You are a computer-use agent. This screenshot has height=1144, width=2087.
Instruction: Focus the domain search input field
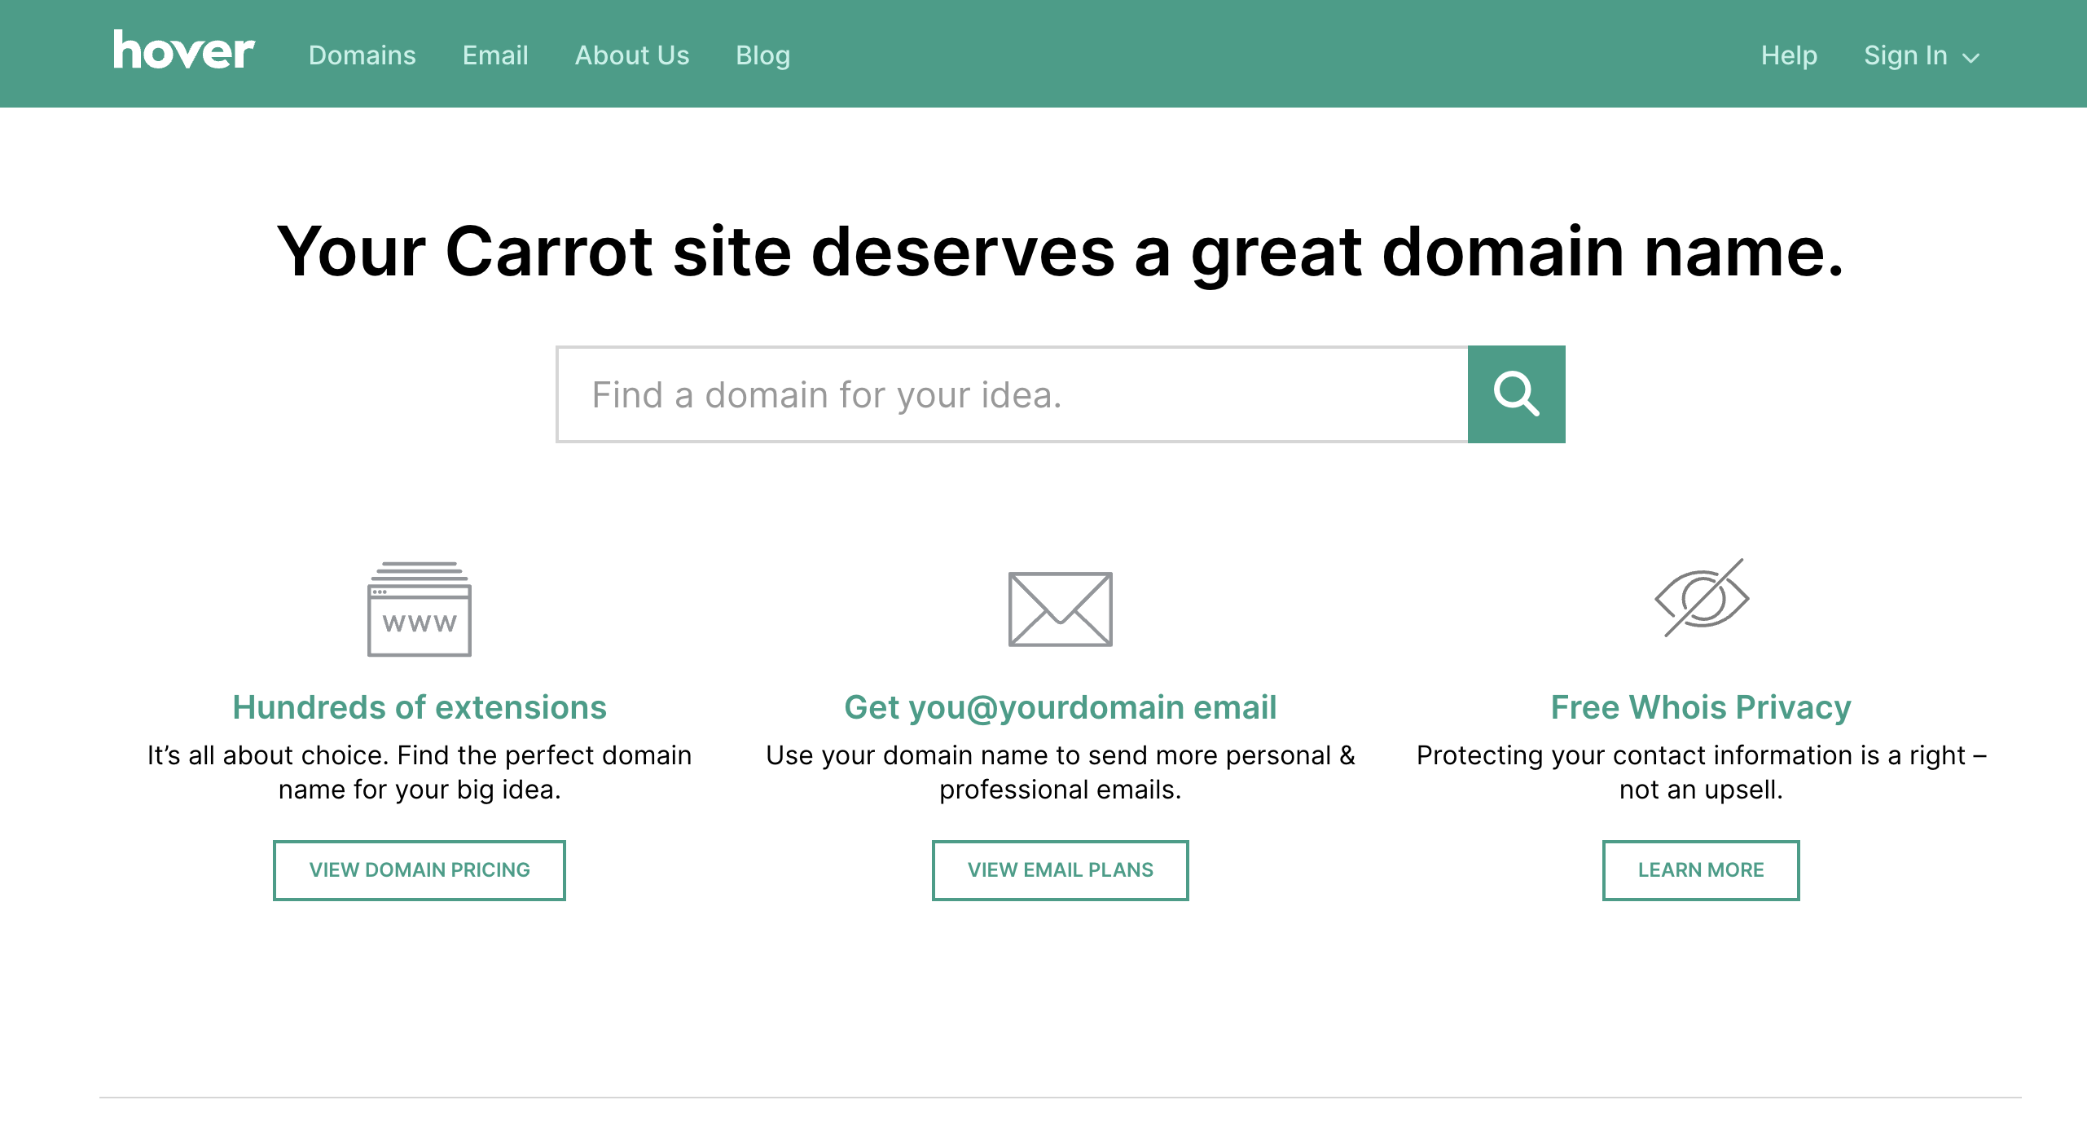[x=1012, y=394]
